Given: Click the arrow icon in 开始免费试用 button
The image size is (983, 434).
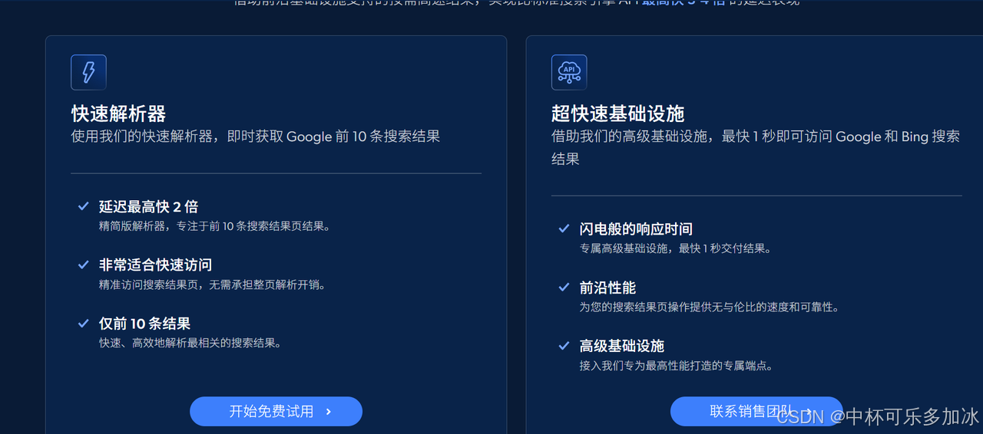Looking at the screenshot, I should [x=329, y=412].
